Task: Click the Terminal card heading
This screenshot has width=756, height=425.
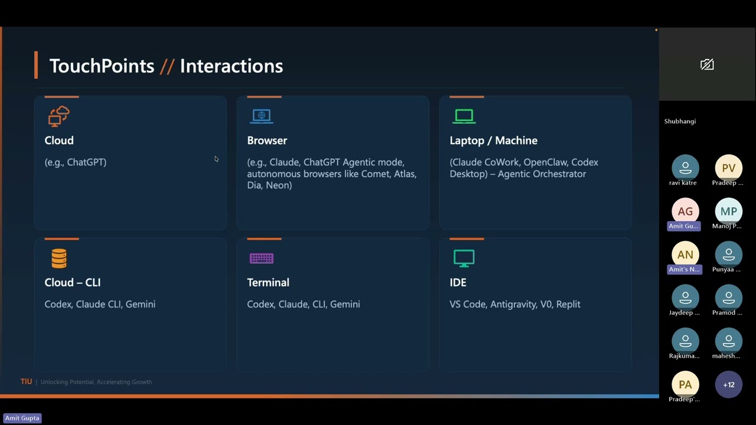Action: (x=268, y=282)
